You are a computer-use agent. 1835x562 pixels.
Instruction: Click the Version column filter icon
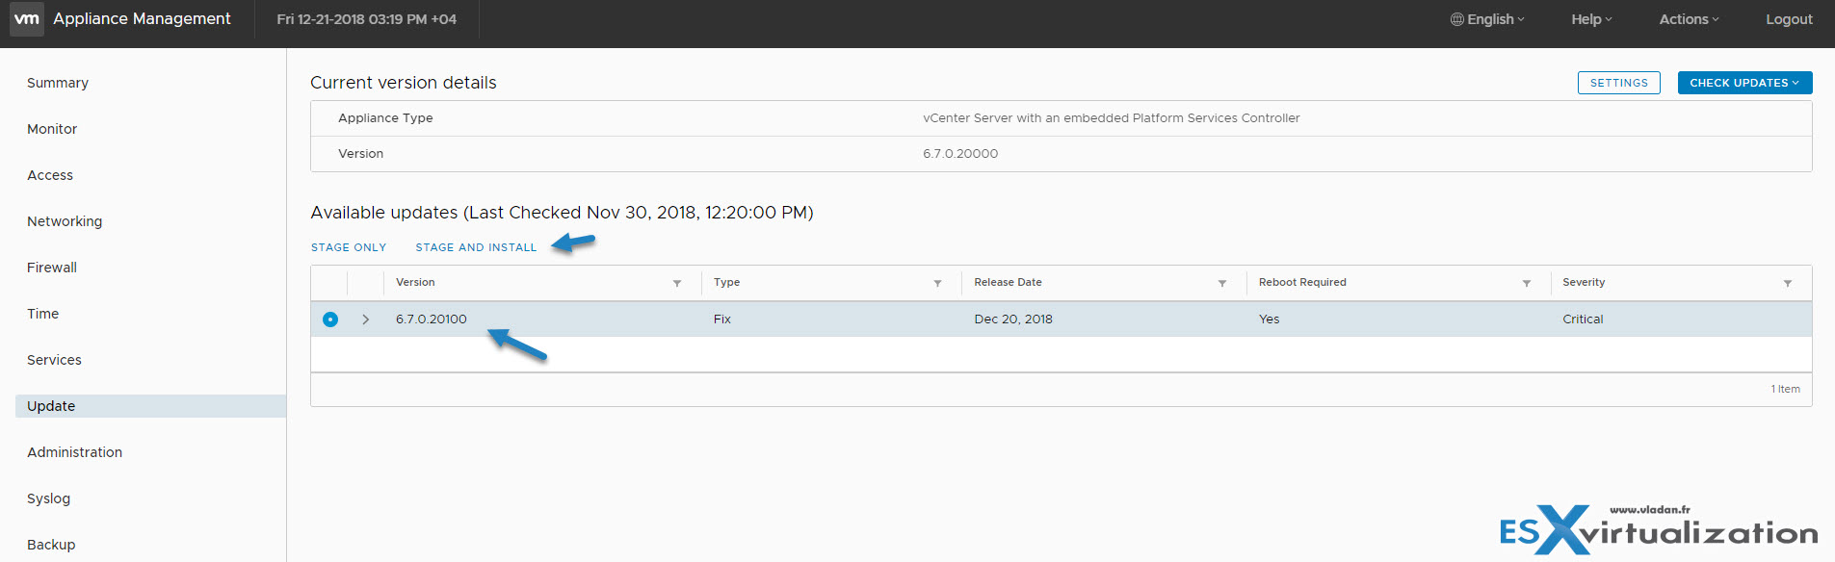(x=677, y=283)
